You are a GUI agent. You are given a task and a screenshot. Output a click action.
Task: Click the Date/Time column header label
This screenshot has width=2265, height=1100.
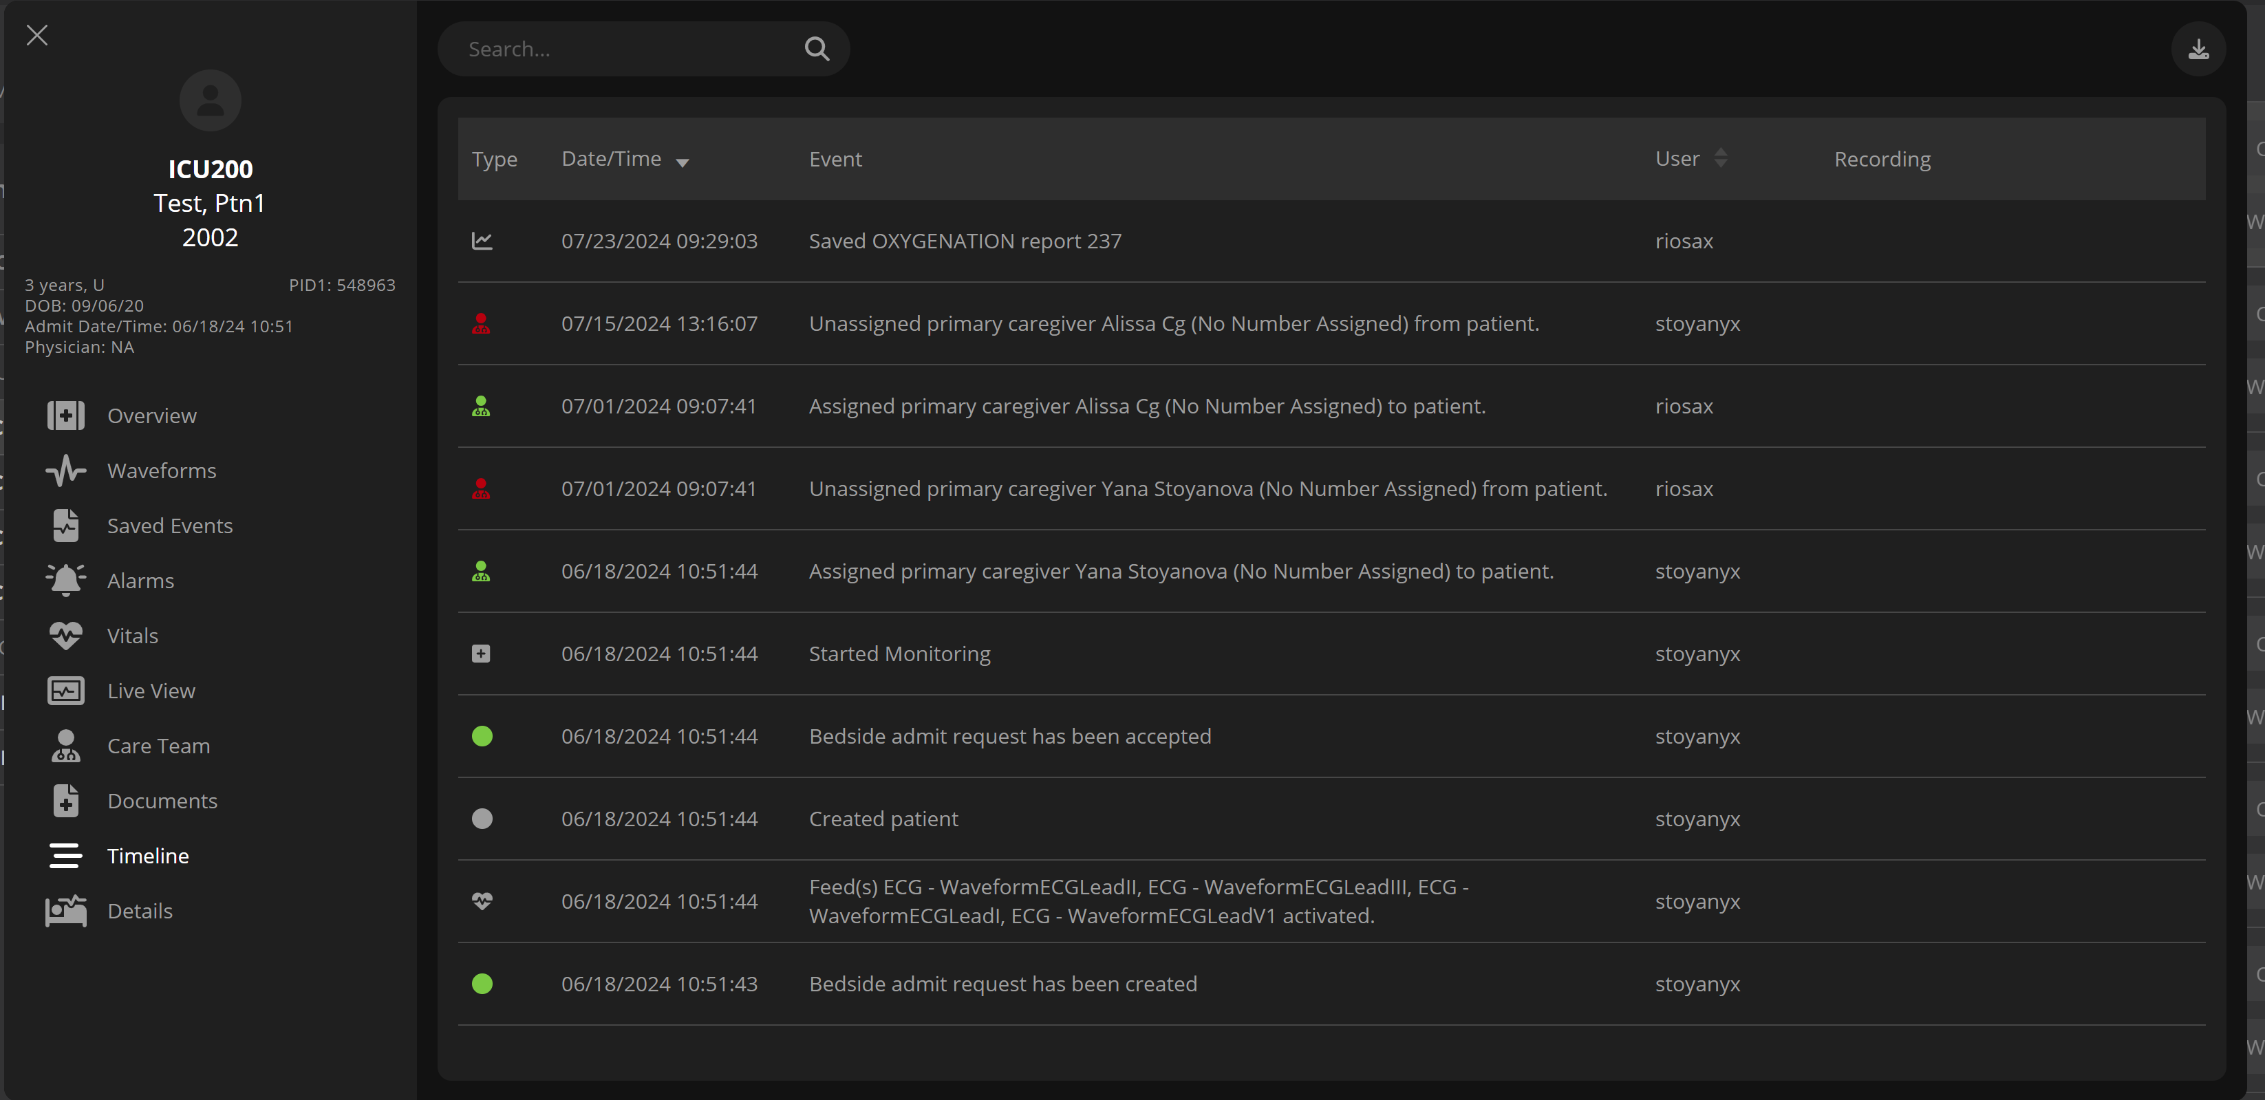[611, 159]
